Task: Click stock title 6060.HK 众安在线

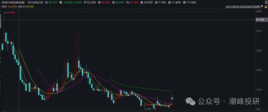Action: [x=13, y=2]
